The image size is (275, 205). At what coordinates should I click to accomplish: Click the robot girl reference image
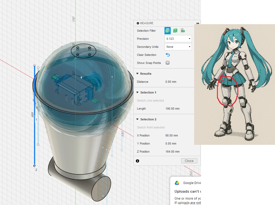pos(234,84)
